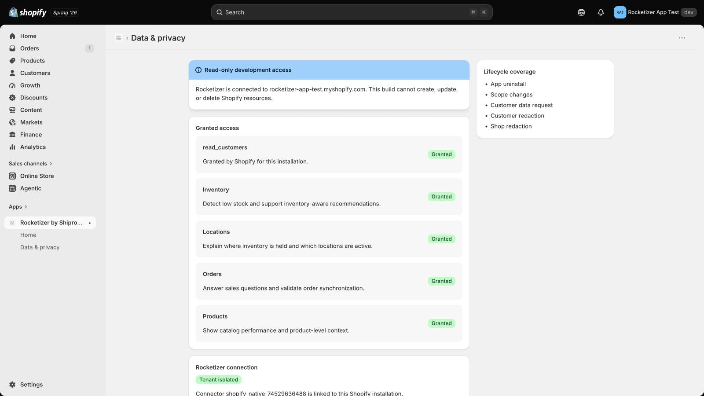This screenshot has height=396, width=704.
Task: Click the info icon in the read-only banner
Action: point(198,70)
